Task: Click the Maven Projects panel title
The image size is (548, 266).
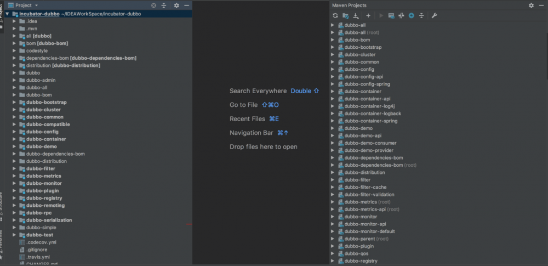Action: pos(349,5)
